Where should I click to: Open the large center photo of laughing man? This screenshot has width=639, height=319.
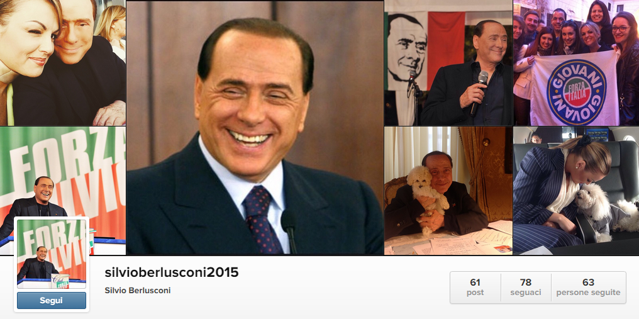[255, 128]
